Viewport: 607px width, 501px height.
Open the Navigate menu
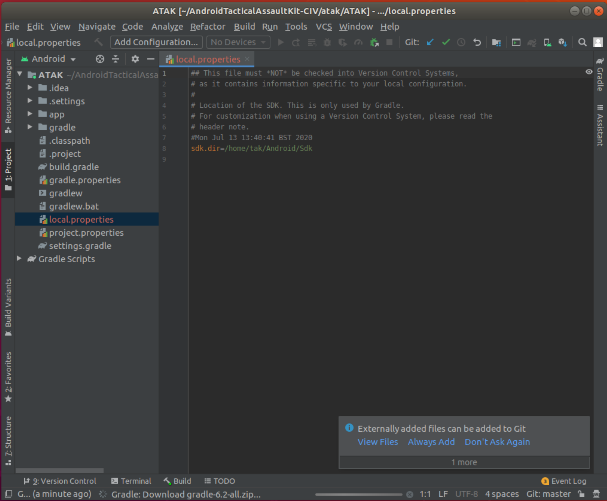pos(97,27)
